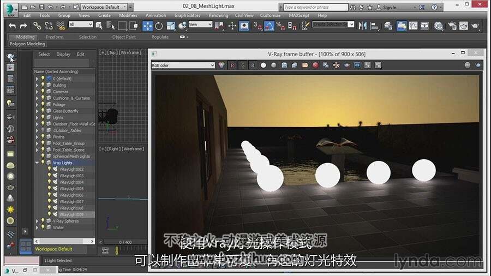Viewport: 491px width, 276px height.
Task: Click the Polygon Modeling panel button
Action: coord(27,44)
